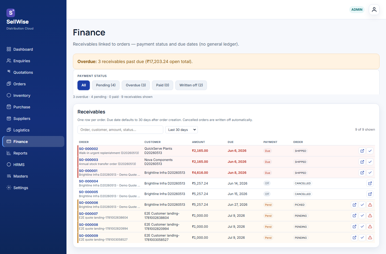Screen dimensions: 386x254
Task: Go to Suppliers page
Action: pos(33,119)
